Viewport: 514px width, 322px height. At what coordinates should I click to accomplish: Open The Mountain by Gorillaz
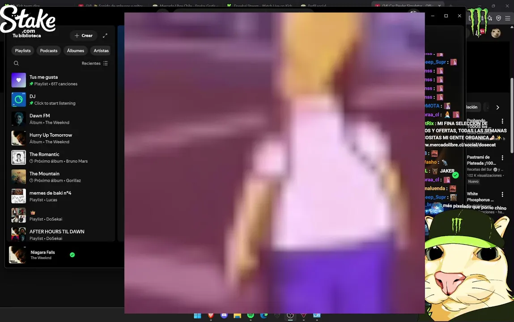click(61, 177)
